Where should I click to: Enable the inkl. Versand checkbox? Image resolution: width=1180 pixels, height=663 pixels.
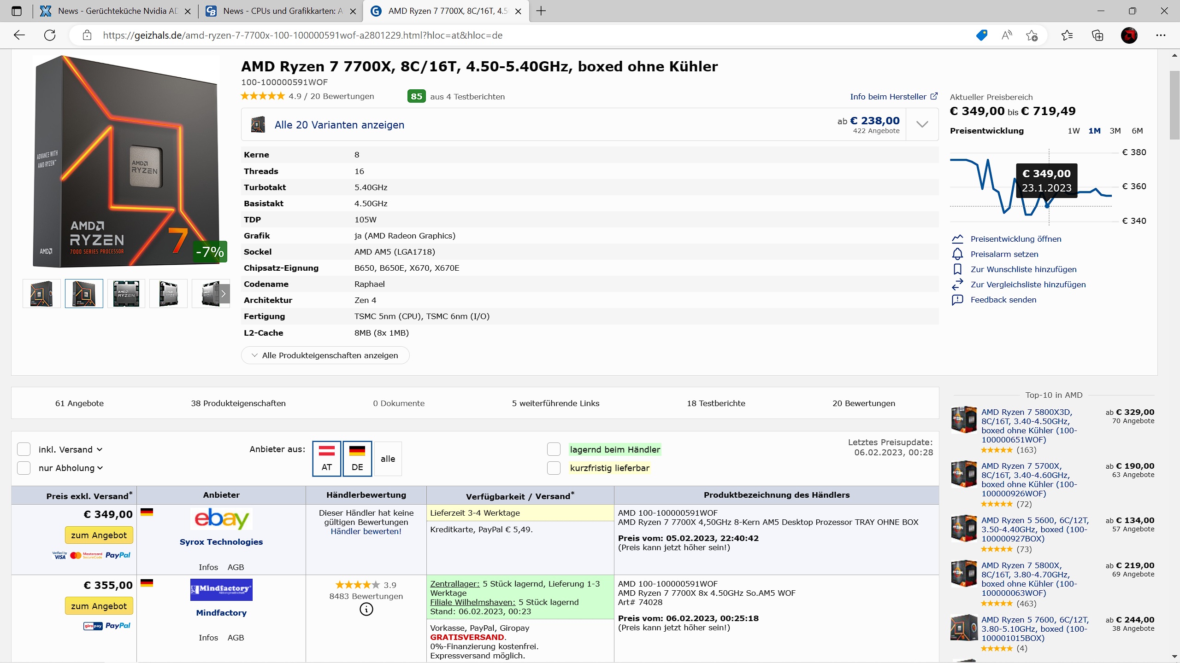pyautogui.click(x=24, y=449)
